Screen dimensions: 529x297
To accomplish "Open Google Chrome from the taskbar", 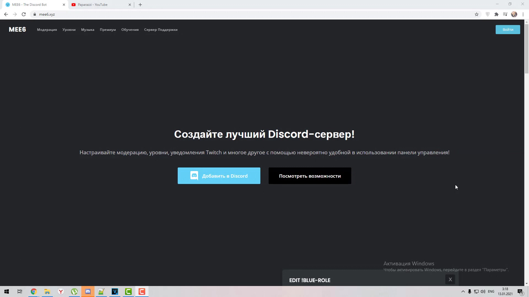I will coord(34,291).
